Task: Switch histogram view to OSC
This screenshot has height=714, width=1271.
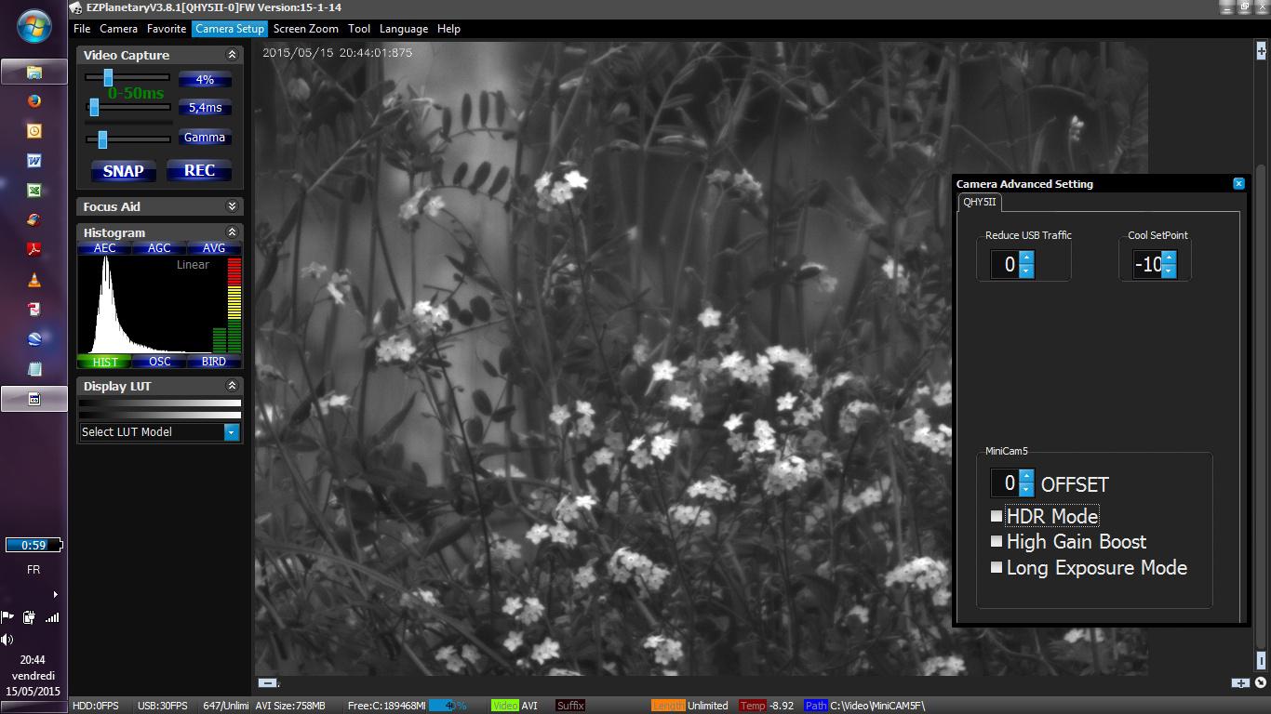Action: [159, 362]
